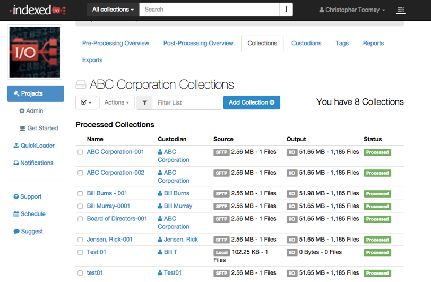Open QuickLoader in the sidebar
This screenshot has height=282, width=431.
click(34, 146)
